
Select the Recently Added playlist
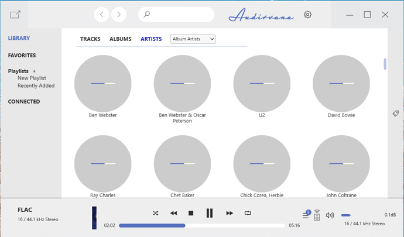[36, 85]
